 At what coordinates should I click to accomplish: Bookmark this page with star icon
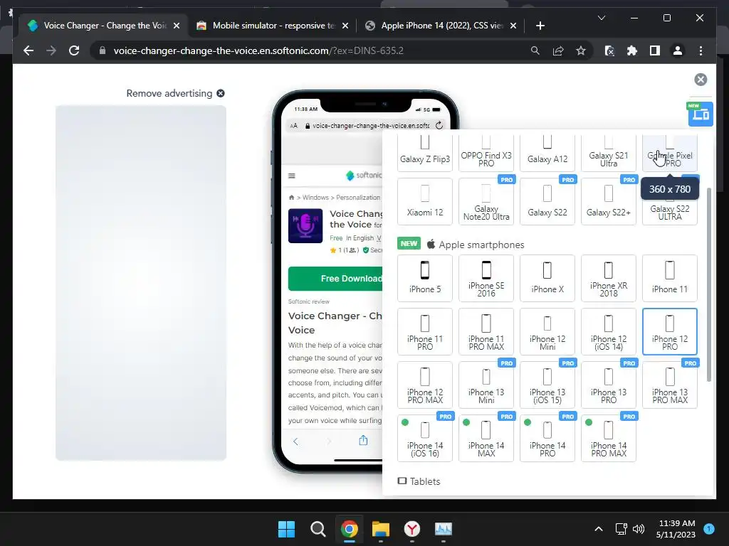click(581, 50)
